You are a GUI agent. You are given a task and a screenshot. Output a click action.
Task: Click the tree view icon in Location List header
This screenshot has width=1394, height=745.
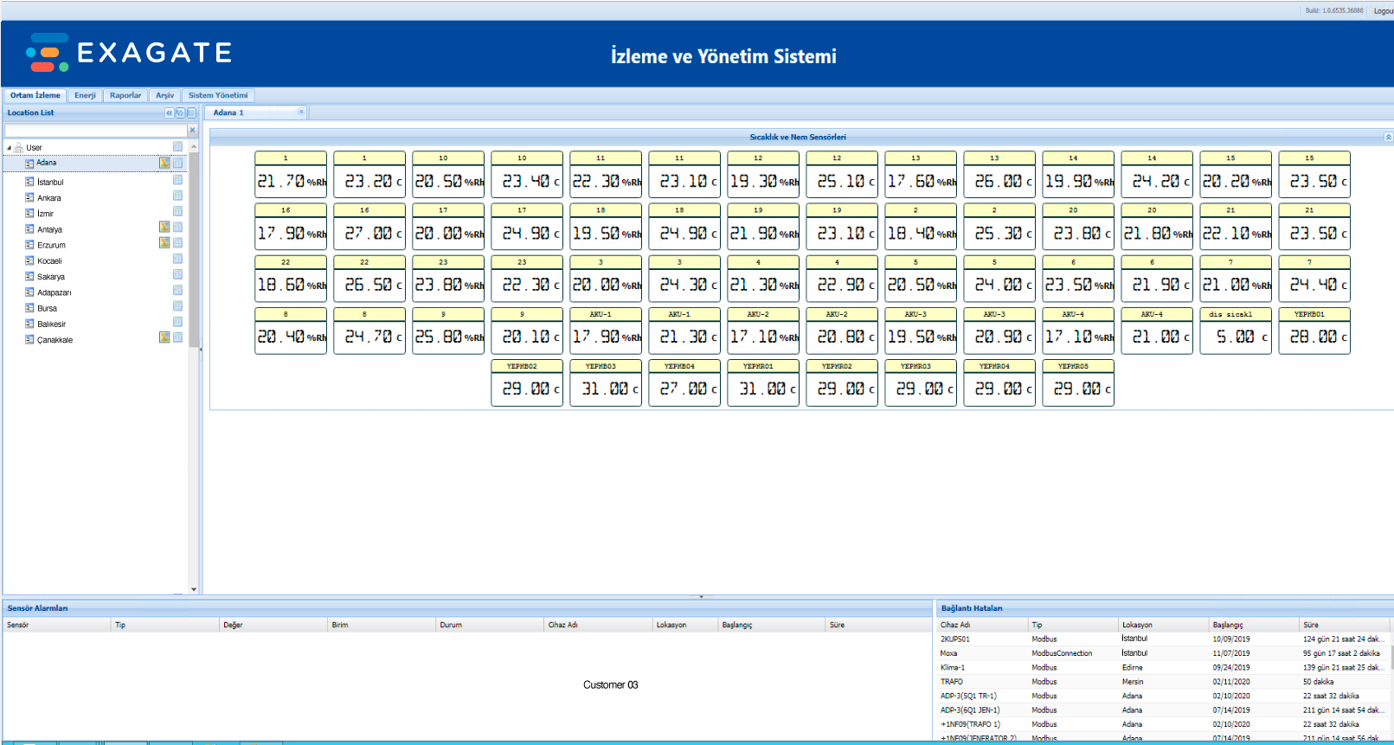180,112
